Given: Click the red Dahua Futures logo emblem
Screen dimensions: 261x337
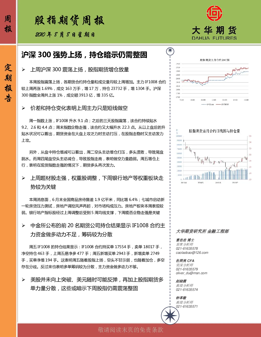Looking at the screenshot, I should point(214,13).
